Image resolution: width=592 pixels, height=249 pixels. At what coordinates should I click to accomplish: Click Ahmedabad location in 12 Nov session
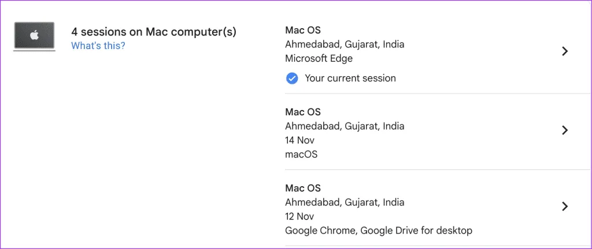[345, 202]
